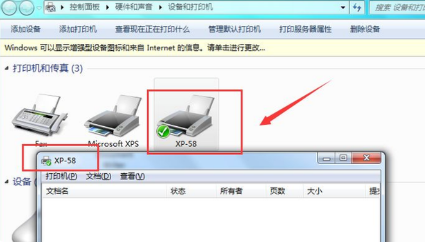Screen dimensions: 425x245
Task: Select the Microsoft XPS printer icon
Action: (113, 116)
